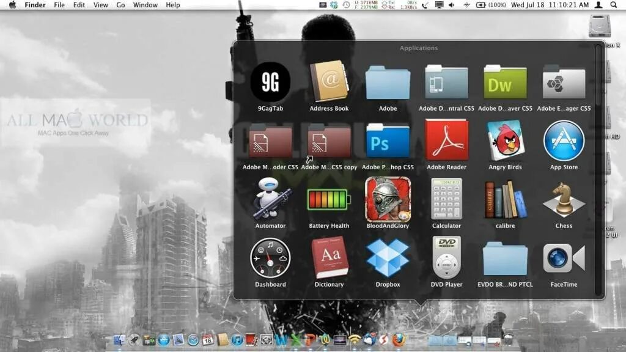
Task: Open the Edit menu
Action: click(x=79, y=5)
